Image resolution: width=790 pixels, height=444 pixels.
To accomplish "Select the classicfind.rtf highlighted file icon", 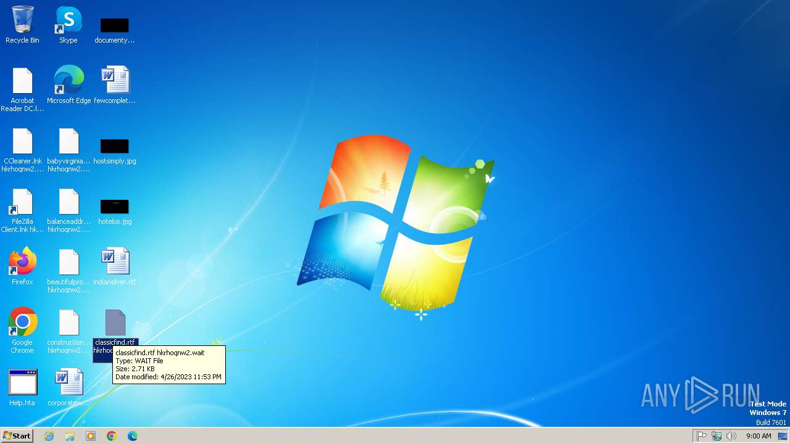I will pos(115,323).
